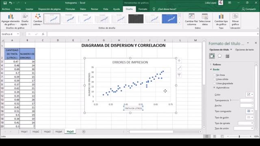Expand the Relleno section
Viewport: 260px width, 146px height.
pyautogui.click(x=216, y=64)
